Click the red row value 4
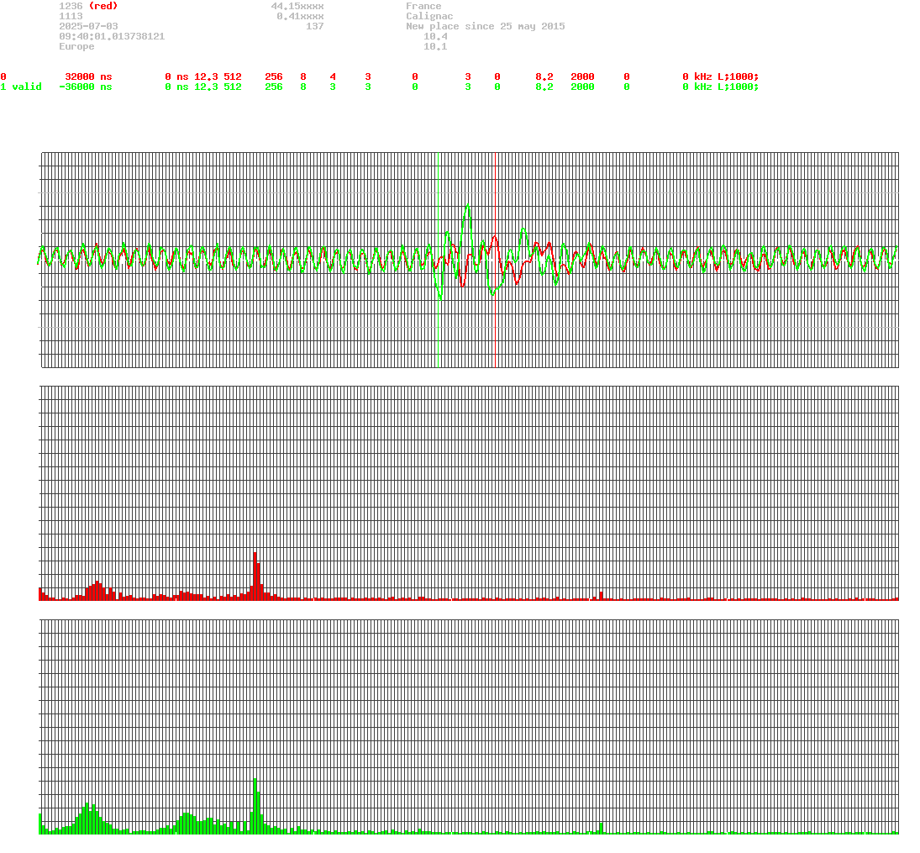Image resolution: width=920 pixels, height=853 pixels. tap(333, 77)
